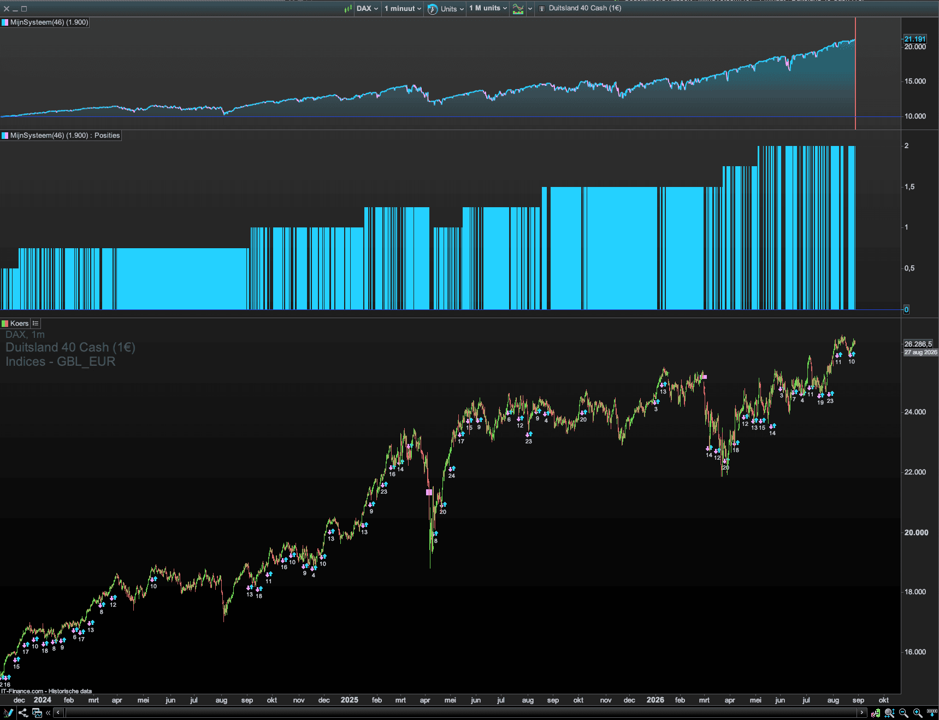Click the 26.286,5 current price label
The width and height of the screenshot is (939, 720).
point(918,344)
